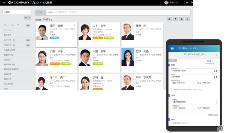Focus the keyword search input field
This screenshot has width=226, height=133.
118,12
